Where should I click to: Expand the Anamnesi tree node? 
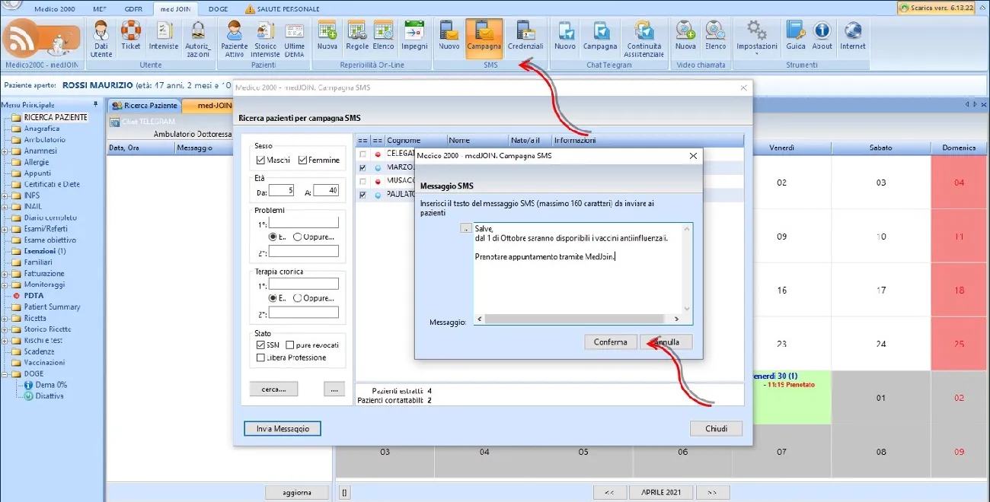[x=5, y=151]
